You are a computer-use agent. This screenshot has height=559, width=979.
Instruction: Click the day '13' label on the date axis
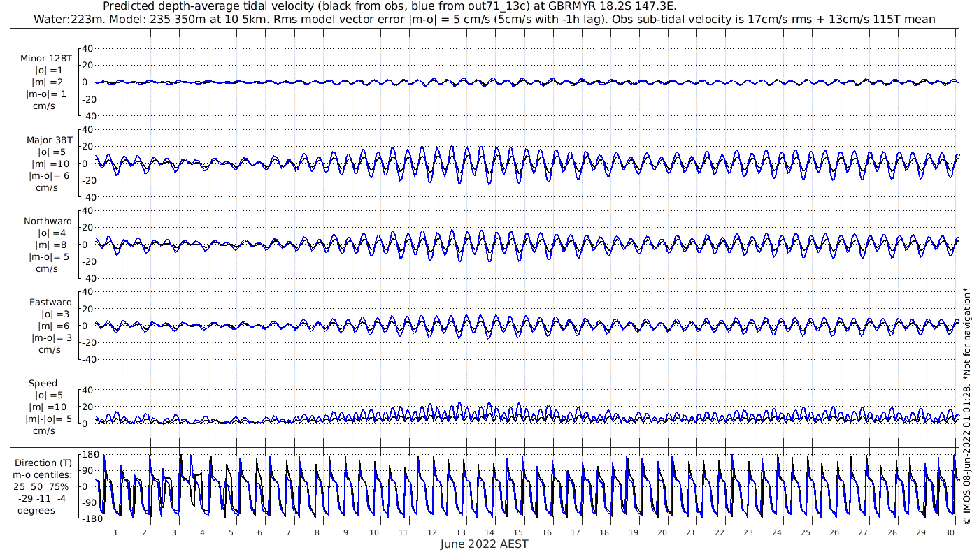tap(460, 532)
